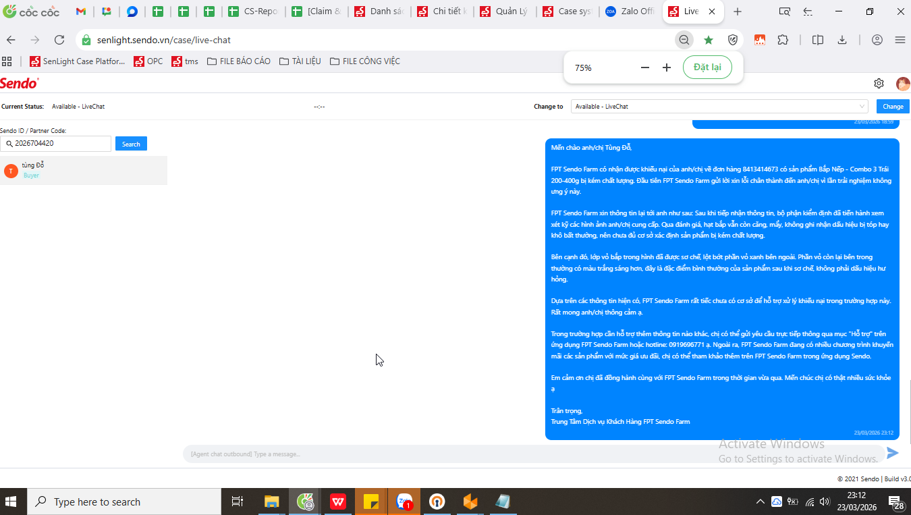The image size is (911, 515).
Task: Go back to the previous page
Action: pos(11,40)
